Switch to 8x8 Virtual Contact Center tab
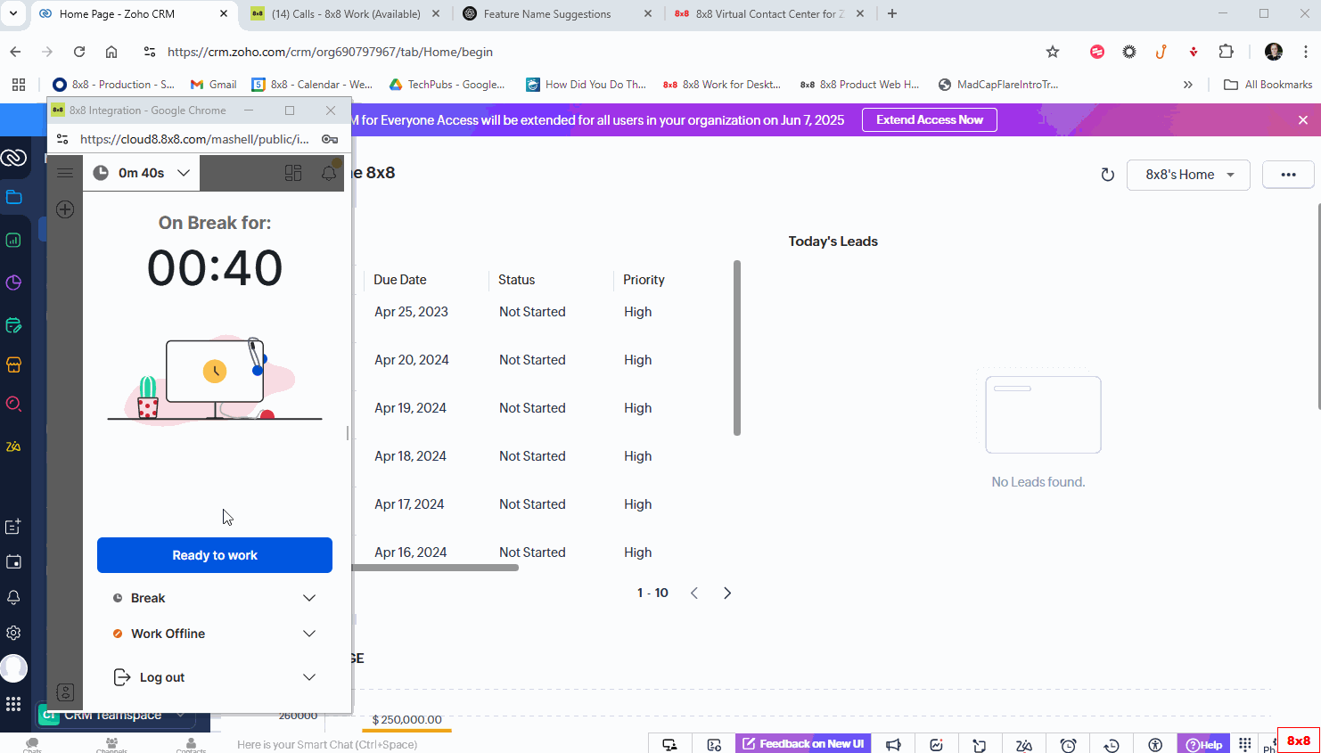Image resolution: width=1321 pixels, height=753 pixels. pos(769,13)
